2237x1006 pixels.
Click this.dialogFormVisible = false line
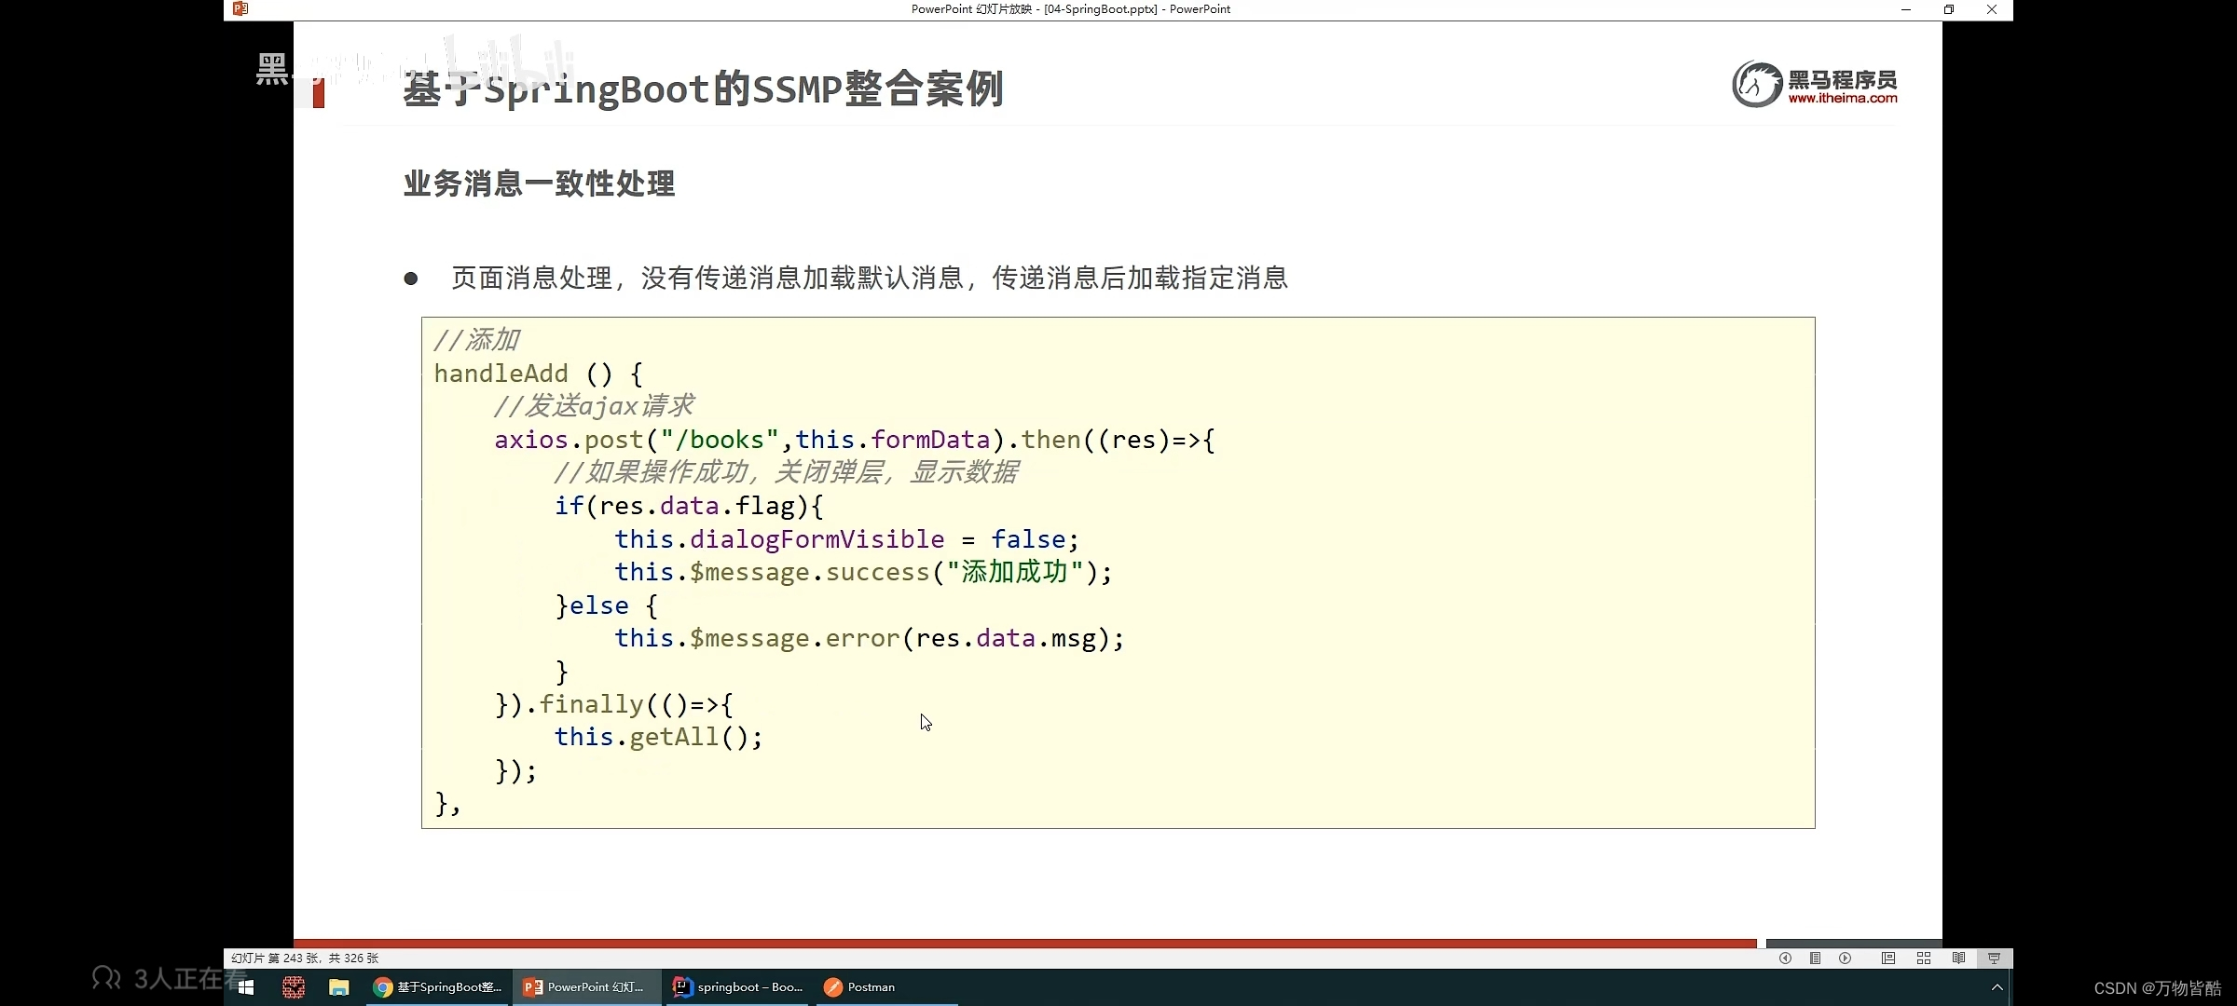tap(846, 539)
